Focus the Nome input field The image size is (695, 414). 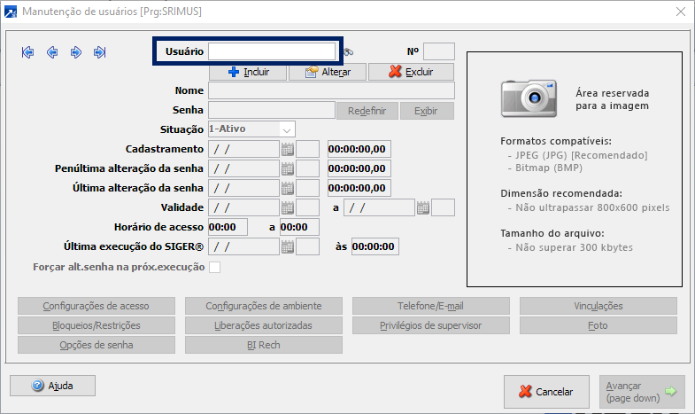[x=331, y=90]
